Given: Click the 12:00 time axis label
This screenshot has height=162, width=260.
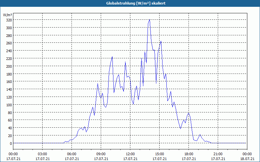Looking at the screenshot, I should coord(130,154).
